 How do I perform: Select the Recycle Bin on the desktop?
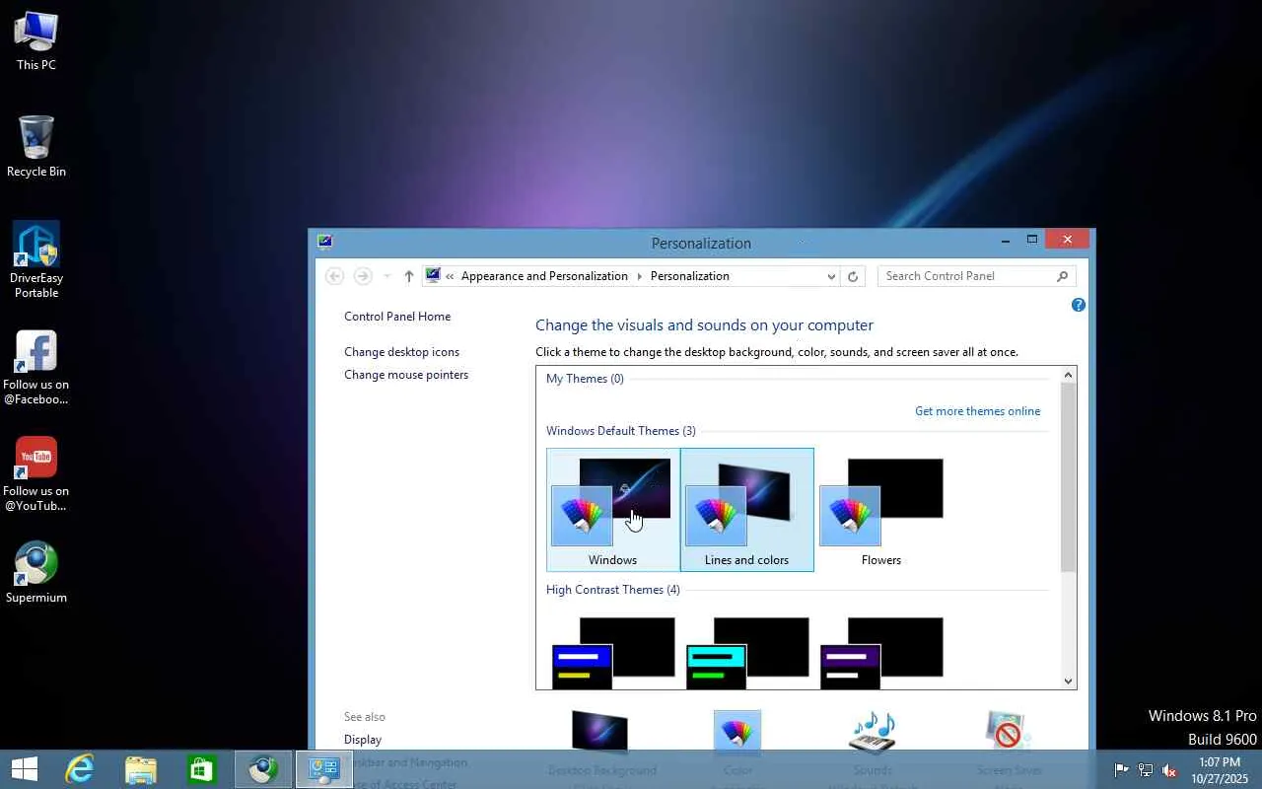[36, 146]
